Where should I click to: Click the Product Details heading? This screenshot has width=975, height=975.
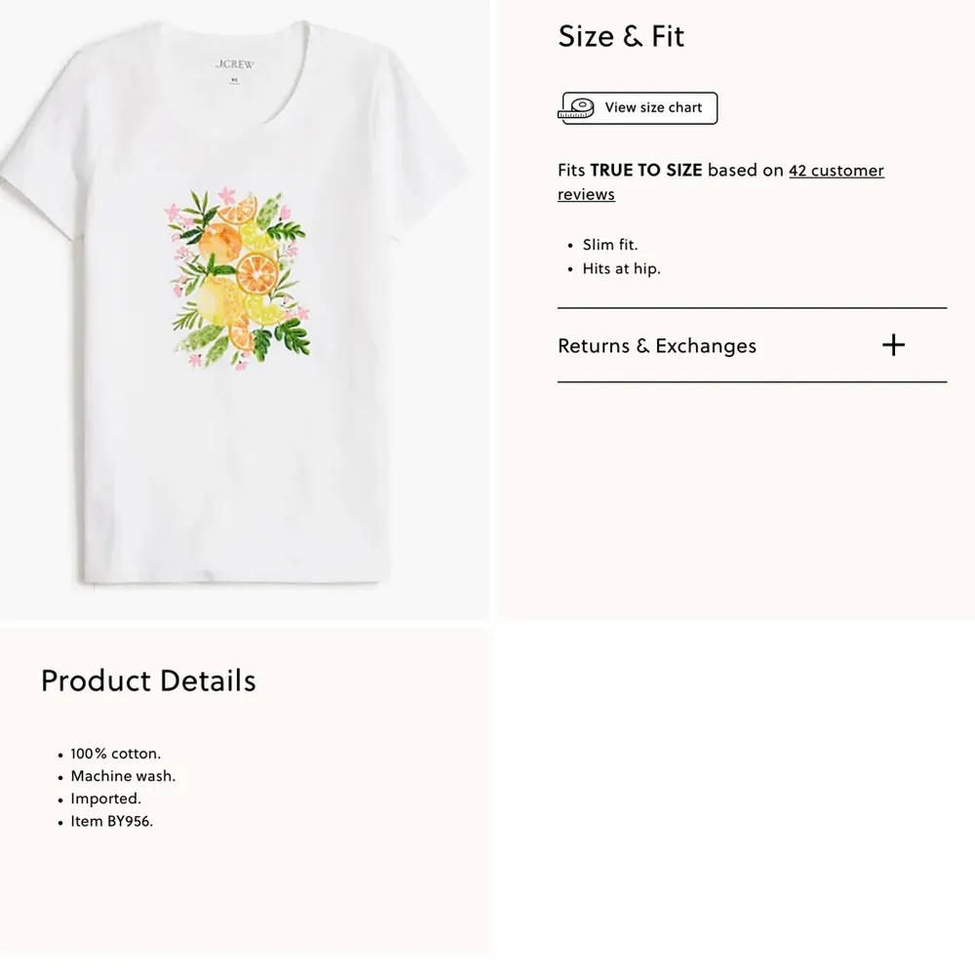point(147,681)
